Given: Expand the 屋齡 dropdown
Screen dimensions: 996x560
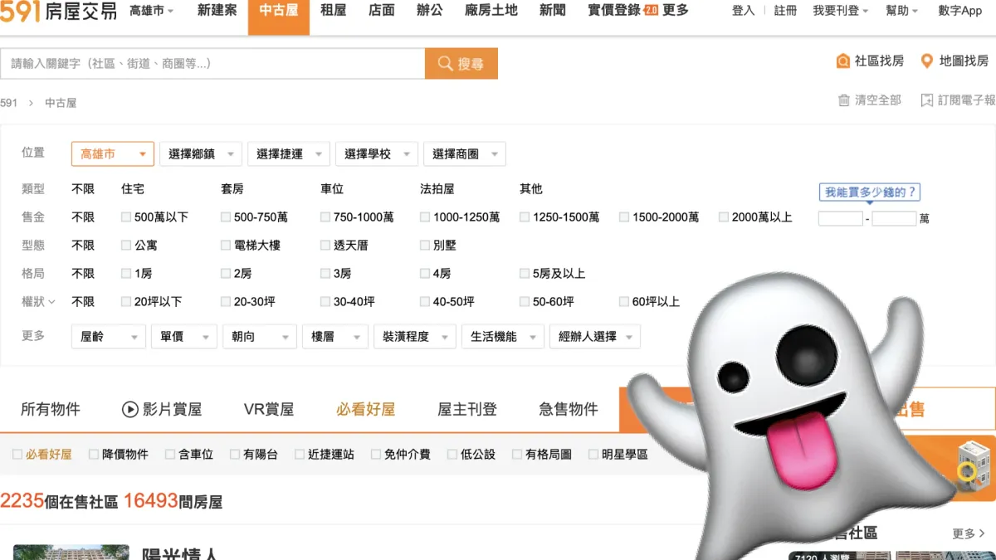Looking at the screenshot, I should [x=108, y=336].
